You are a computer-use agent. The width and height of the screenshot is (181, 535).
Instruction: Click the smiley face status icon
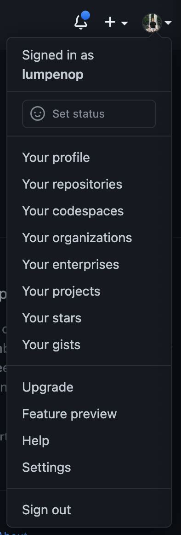point(38,113)
